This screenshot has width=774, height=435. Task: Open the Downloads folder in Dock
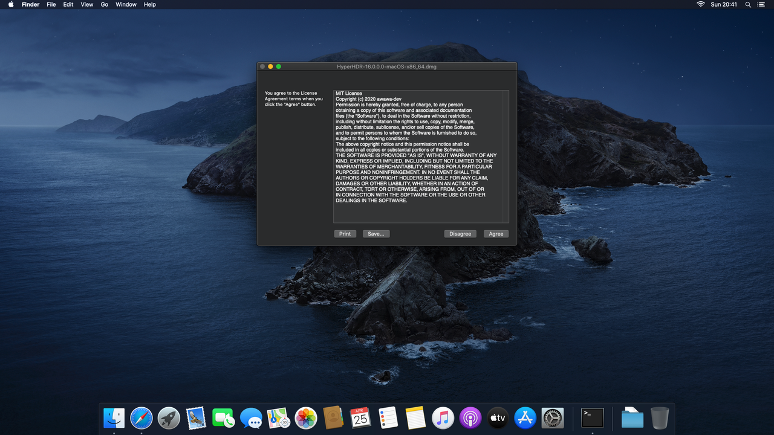click(633, 417)
